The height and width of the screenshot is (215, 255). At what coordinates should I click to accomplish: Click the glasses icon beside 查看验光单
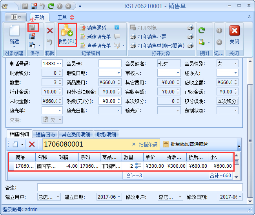point(117,45)
